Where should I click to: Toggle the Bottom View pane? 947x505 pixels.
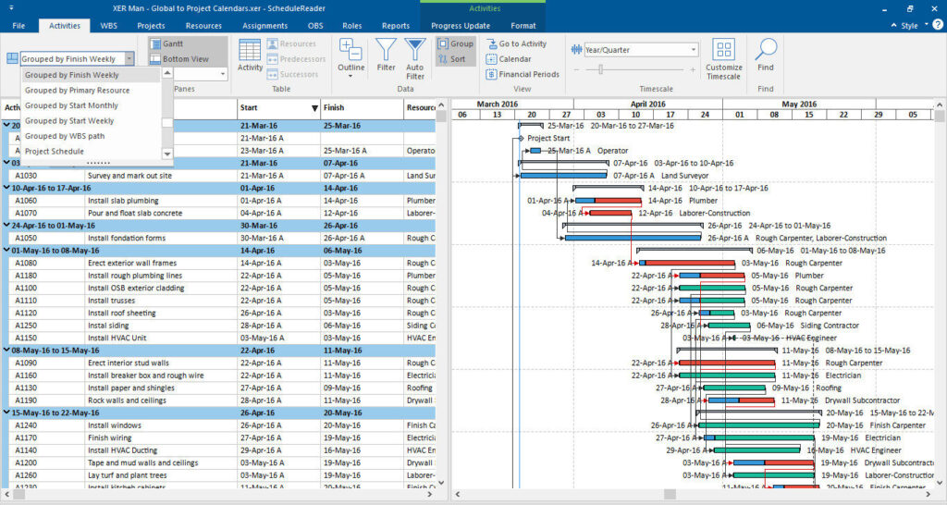(178, 59)
